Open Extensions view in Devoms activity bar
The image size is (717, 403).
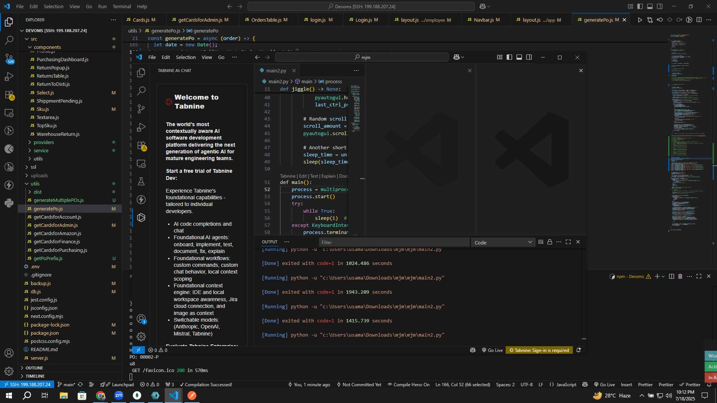[9, 95]
